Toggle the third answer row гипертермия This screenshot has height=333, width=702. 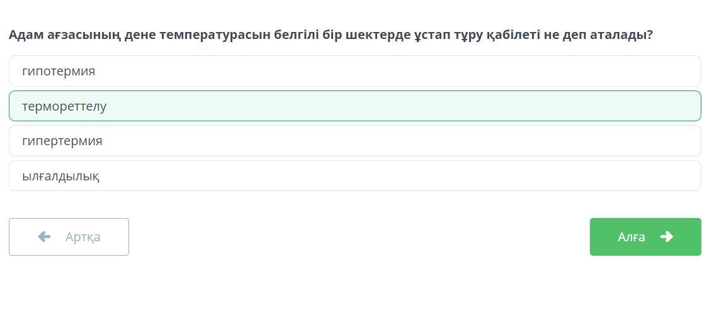(x=354, y=141)
